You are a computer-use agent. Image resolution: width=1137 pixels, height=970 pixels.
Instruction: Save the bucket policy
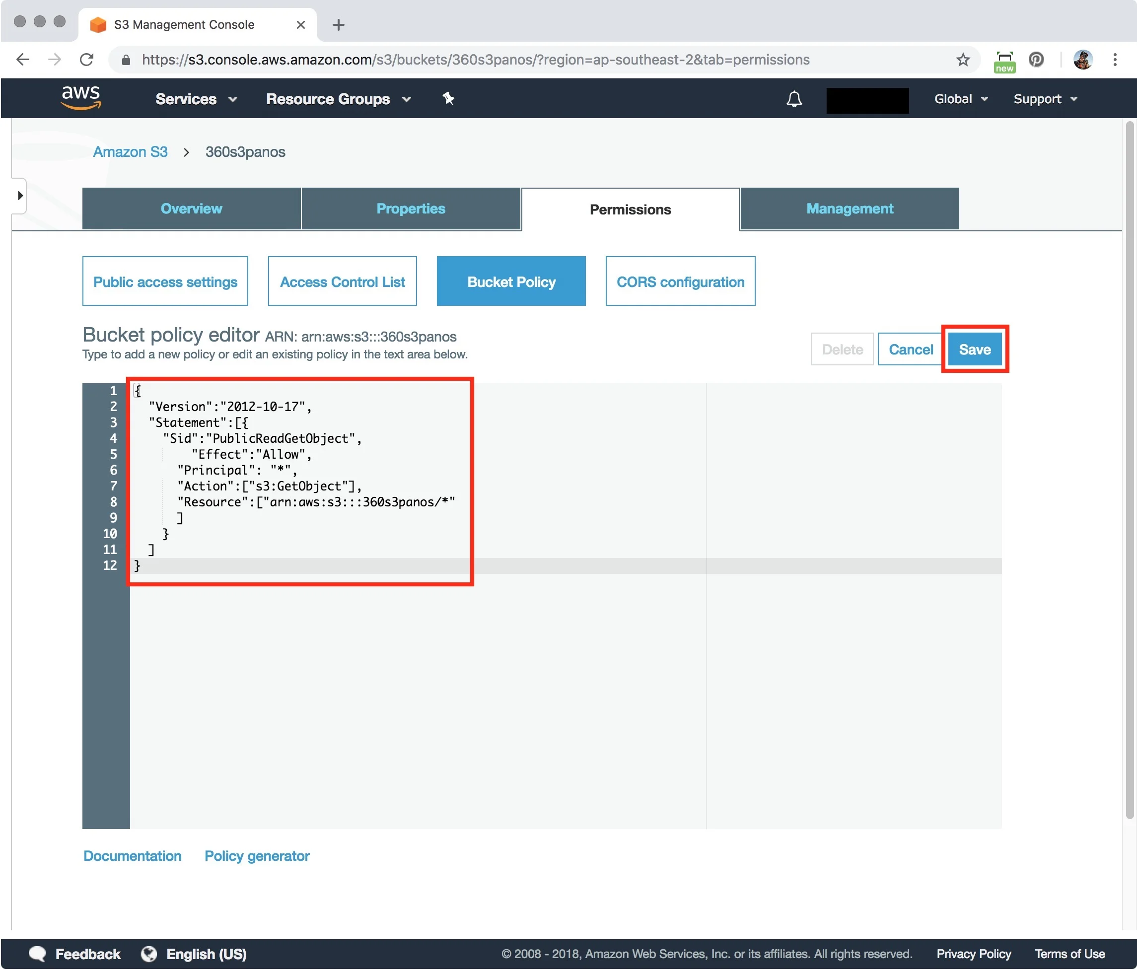click(x=975, y=349)
